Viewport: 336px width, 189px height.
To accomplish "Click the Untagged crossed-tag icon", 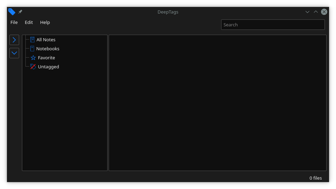I will [33, 67].
